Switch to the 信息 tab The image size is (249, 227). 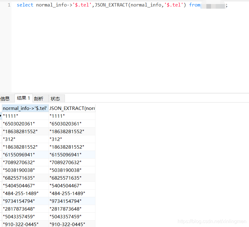pos(5,98)
